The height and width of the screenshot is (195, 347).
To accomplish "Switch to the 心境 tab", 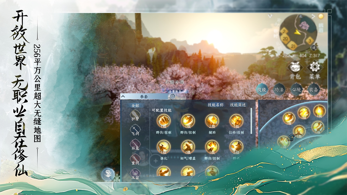I will pyautogui.click(x=296, y=90).
